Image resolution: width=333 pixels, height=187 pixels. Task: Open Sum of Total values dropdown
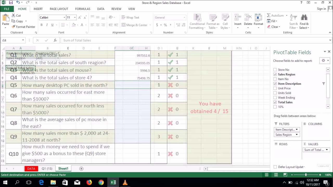click(327, 150)
